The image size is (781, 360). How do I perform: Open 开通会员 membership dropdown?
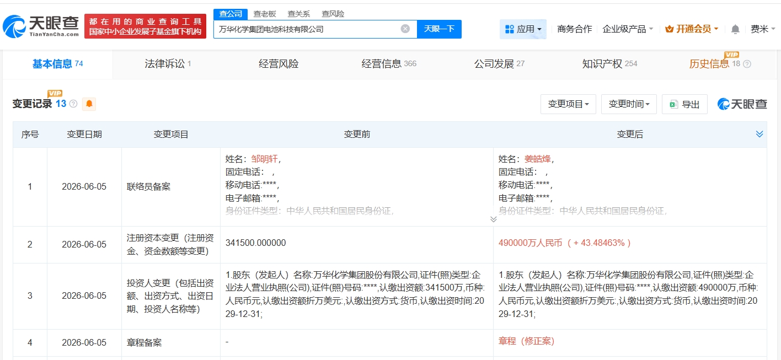pos(692,29)
